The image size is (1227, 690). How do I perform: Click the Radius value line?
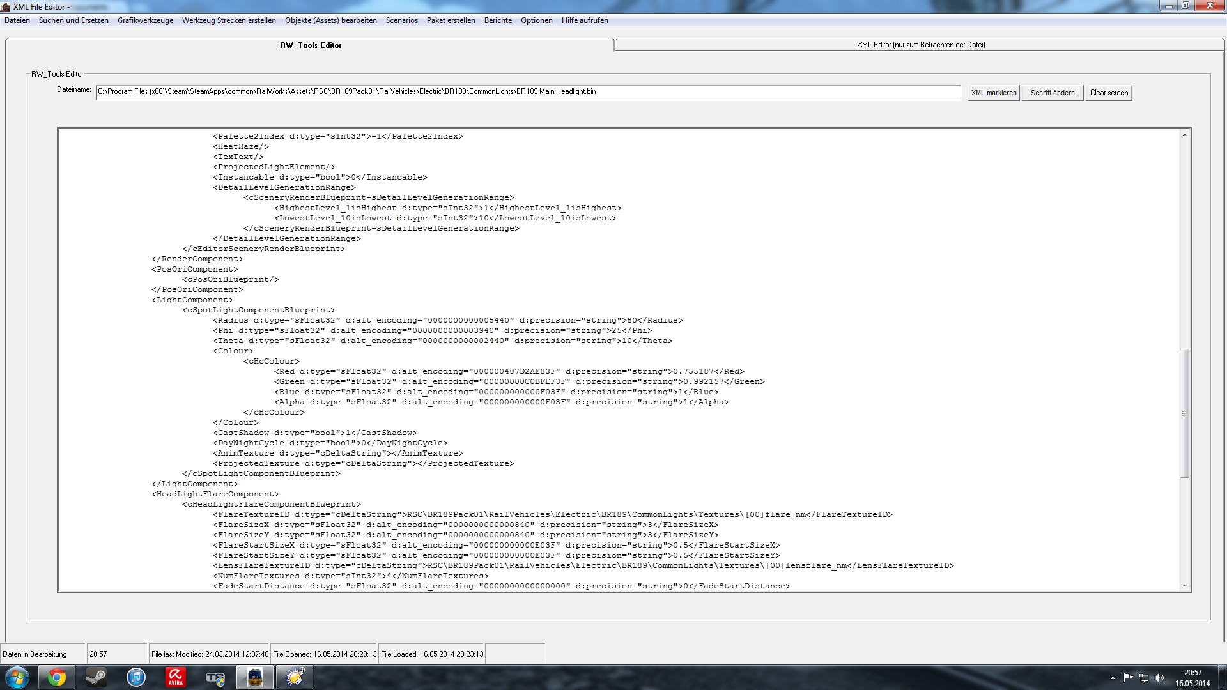pyautogui.click(x=448, y=320)
